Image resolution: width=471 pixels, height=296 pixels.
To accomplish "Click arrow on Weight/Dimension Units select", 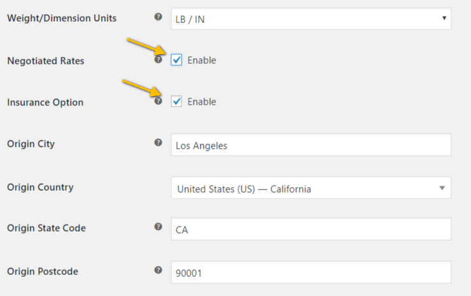I will click(444, 18).
